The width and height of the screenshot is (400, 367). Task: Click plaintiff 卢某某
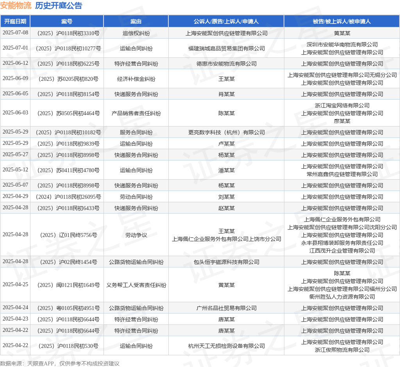coord(227,144)
